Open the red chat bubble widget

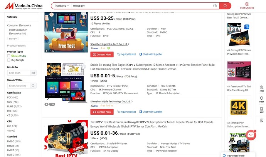pos(251,135)
